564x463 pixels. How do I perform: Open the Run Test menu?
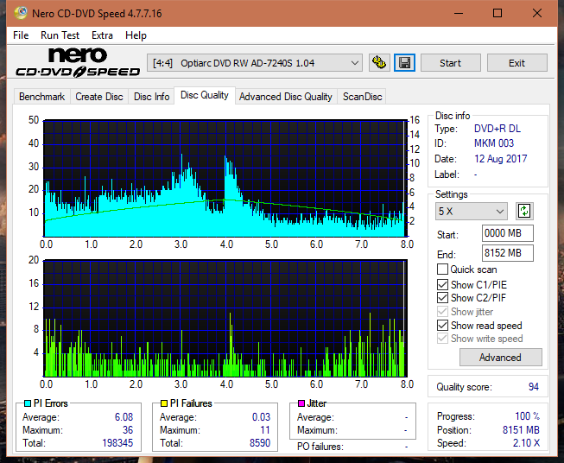click(60, 35)
